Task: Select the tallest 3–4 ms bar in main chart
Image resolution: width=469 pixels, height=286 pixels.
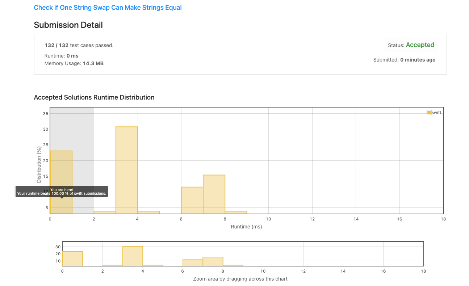Action: coord(127,170)
